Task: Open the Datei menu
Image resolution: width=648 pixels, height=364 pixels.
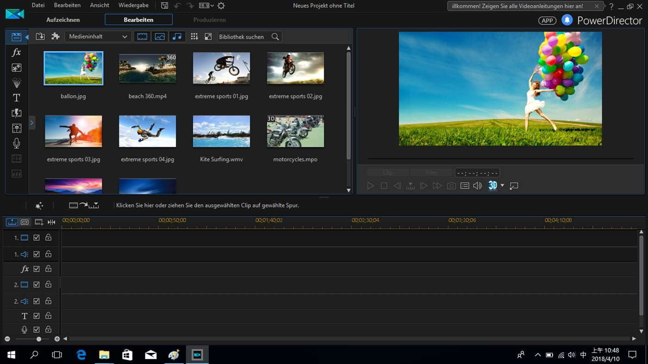Action: pyautogui.click(x=38, y=6)
